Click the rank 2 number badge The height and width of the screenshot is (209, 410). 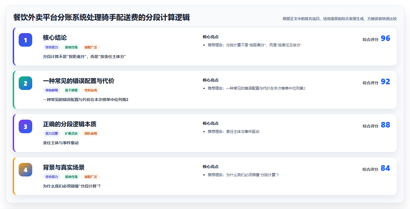(x=25, y=83)
